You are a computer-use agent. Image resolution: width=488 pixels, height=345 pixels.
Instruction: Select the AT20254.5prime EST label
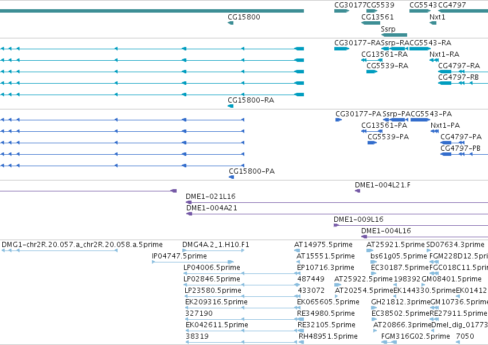(x=364, y=291)
